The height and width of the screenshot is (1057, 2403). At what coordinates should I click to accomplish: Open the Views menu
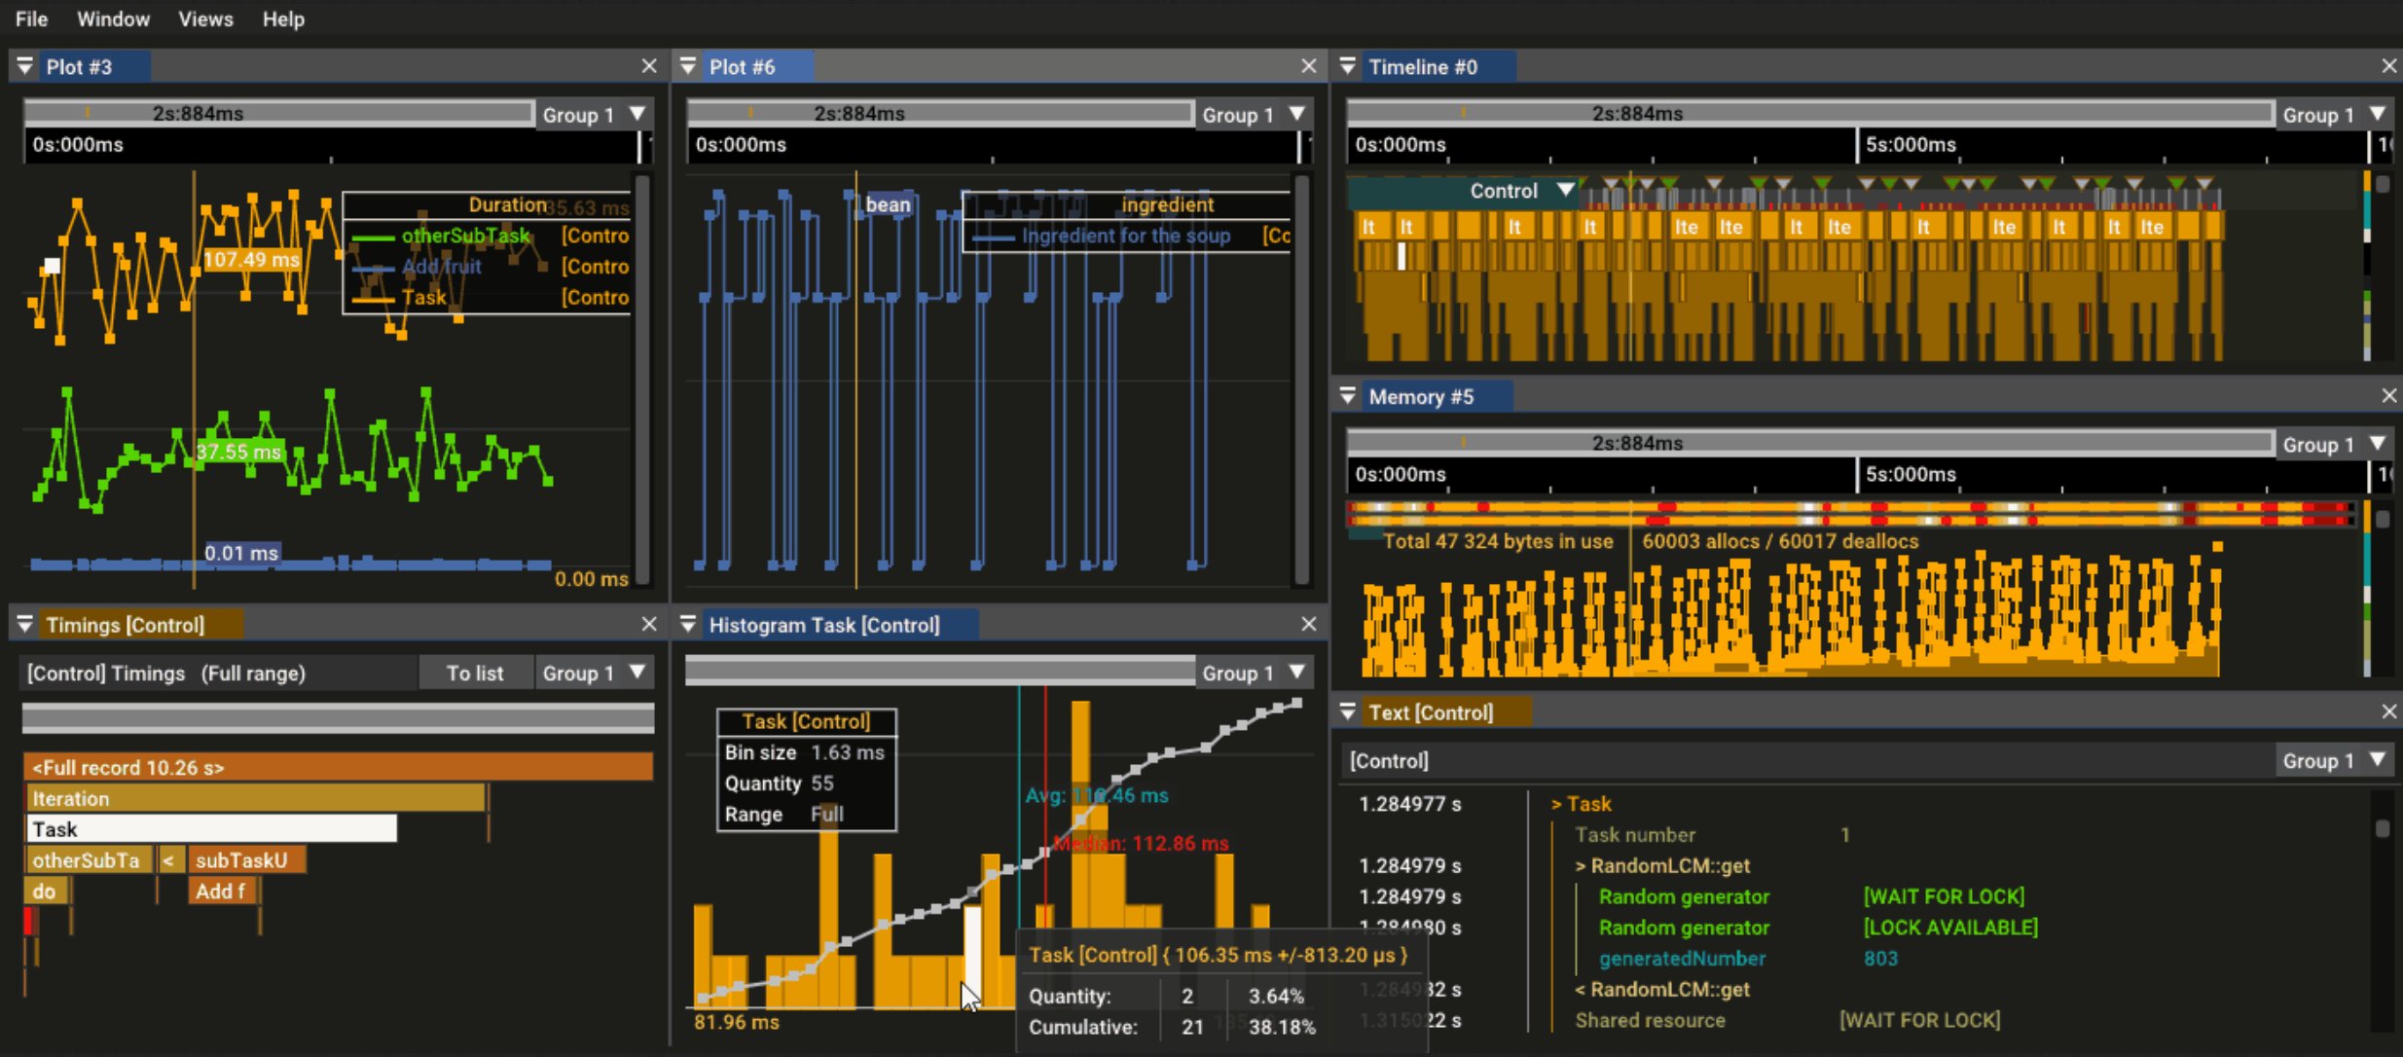[205, 19]
